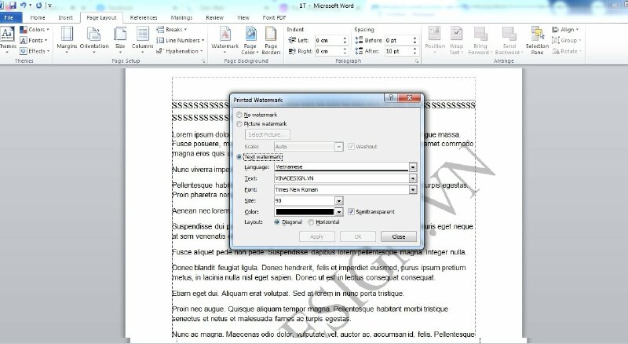Screen dimensions: 628x344
Task: Open Line Numbers menu
Action: pos(181,40)
